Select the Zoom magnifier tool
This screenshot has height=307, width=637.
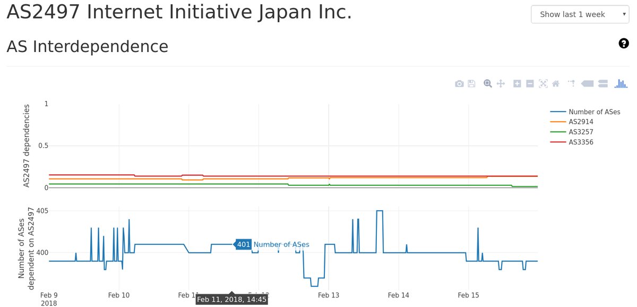(488, 83)
